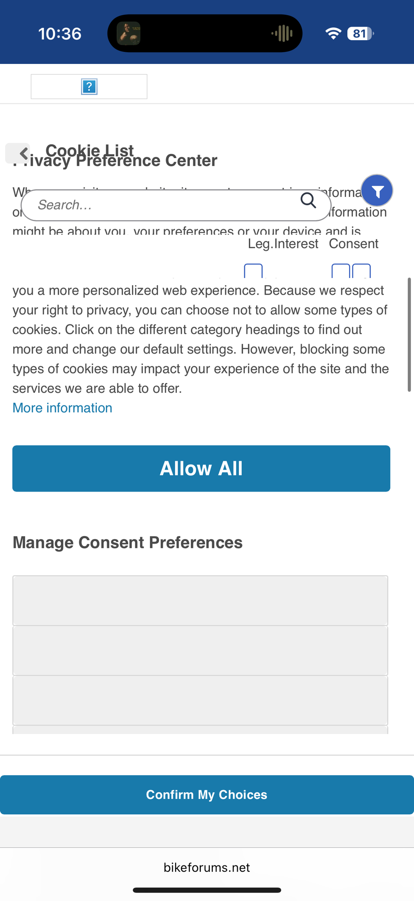Open the More information link
414x901 pixels.
pyautogui.click(x=62, y=408)
